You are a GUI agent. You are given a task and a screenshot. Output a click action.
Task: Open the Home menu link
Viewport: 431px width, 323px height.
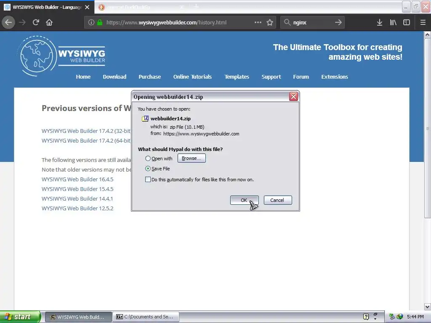(x=83, y=77)
